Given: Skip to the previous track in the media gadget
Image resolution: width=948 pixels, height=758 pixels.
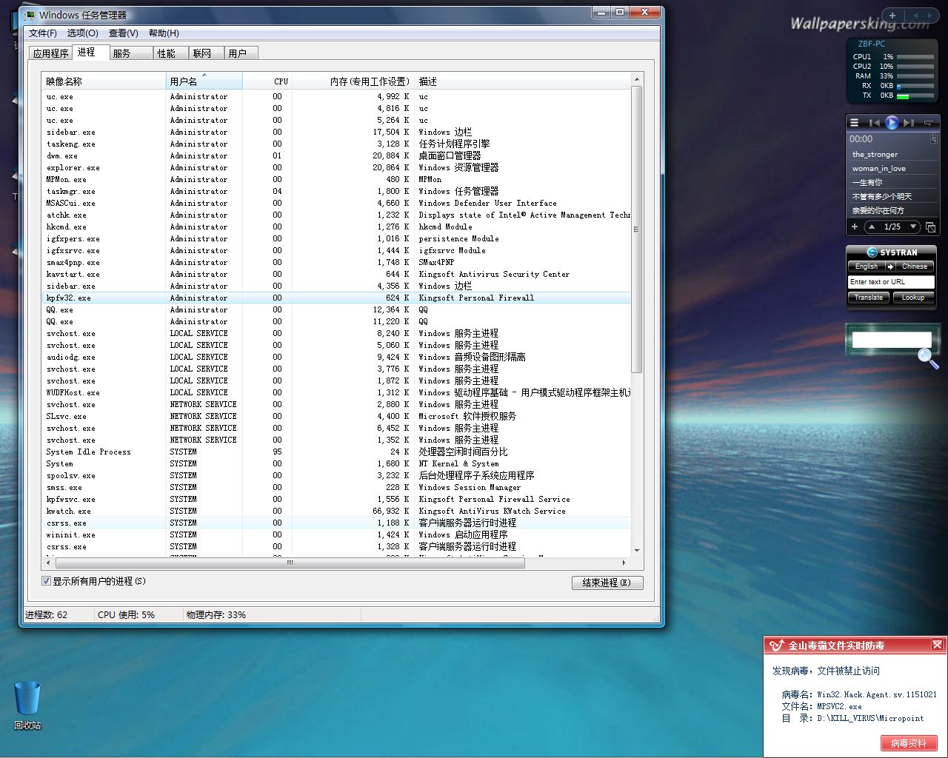Looking at the screenshot, I should tap(875, 123).
